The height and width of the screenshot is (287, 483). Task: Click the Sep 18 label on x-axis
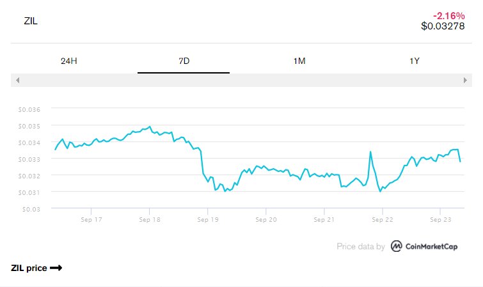[149, 219]
